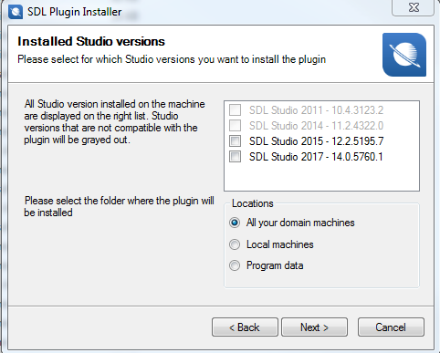
Task: Highlight the SDL Studio 2017 - 14.0.5760.1 entry text
Action: pos(316,157)
